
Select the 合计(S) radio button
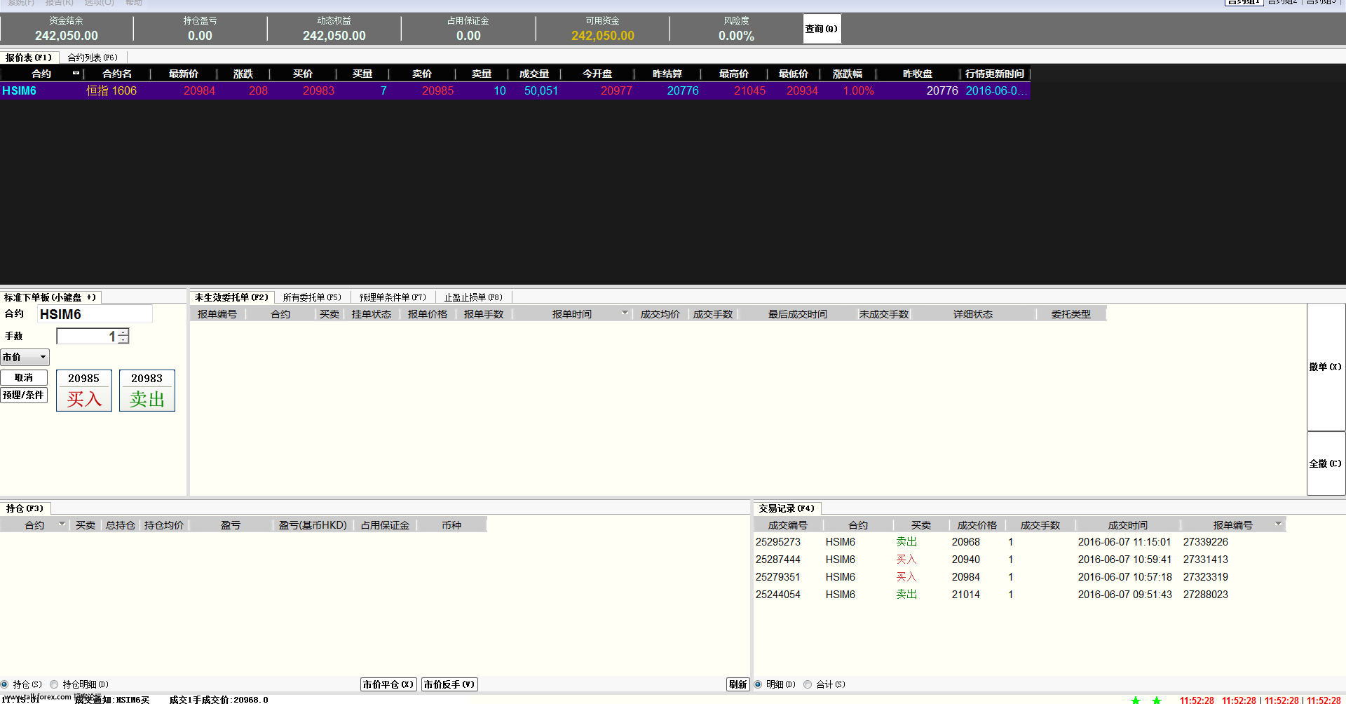click(x=808, y=684)
